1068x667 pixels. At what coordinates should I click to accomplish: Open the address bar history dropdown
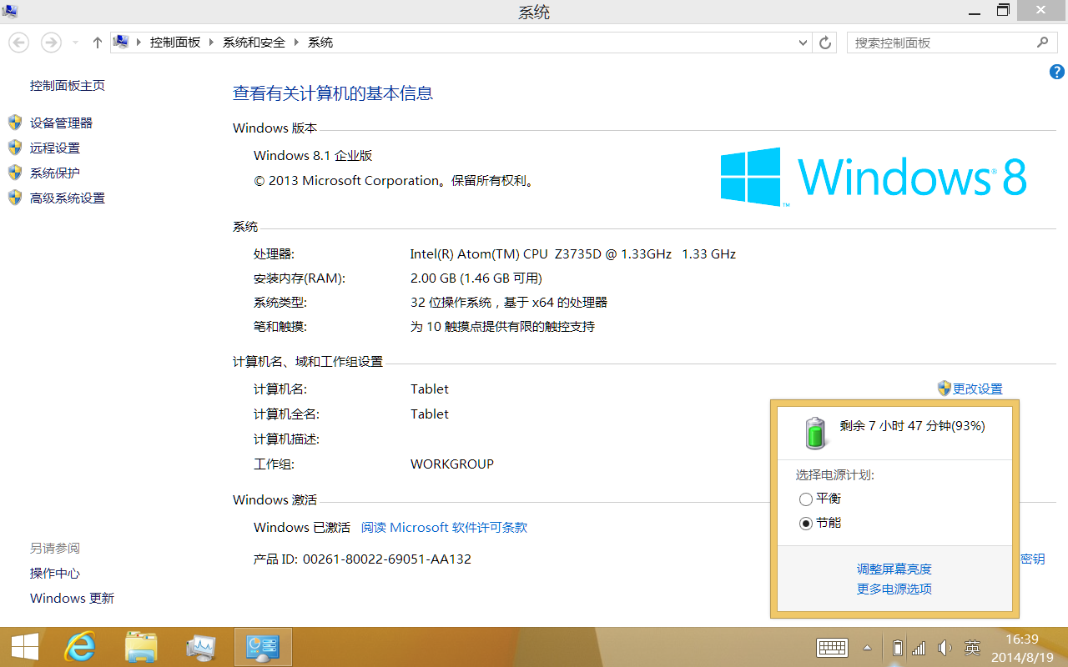[x=803, y=43]
